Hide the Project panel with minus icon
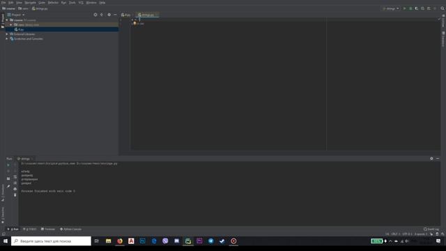Image resolution: width=446 pixels, height=251 pixels. tap(115, 15)
